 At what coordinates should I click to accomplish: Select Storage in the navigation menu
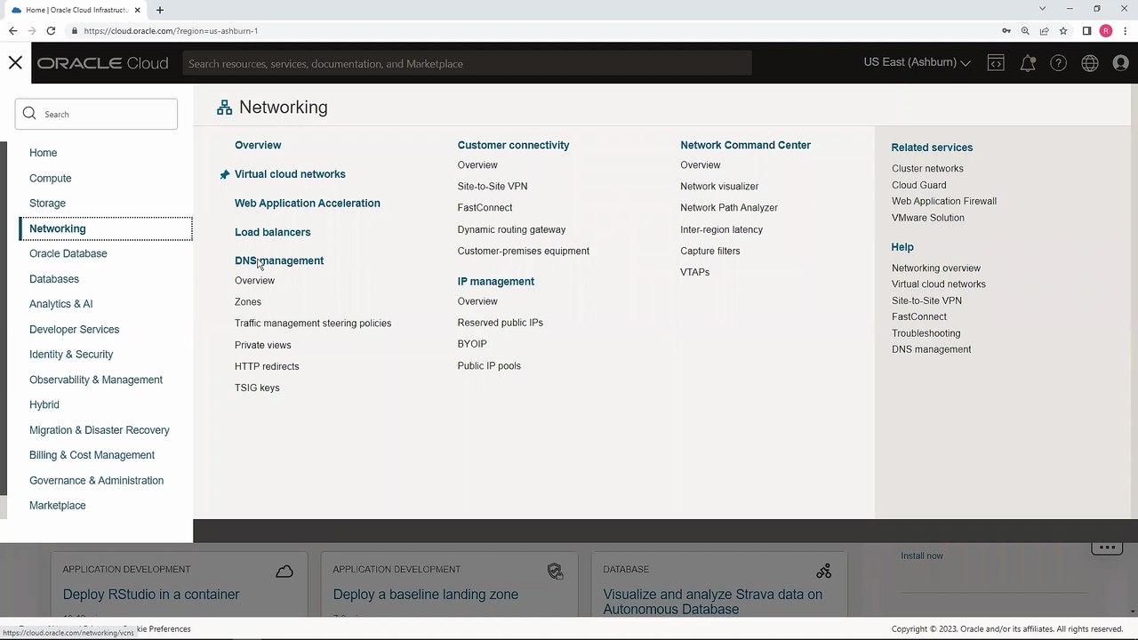click(47, 204)
